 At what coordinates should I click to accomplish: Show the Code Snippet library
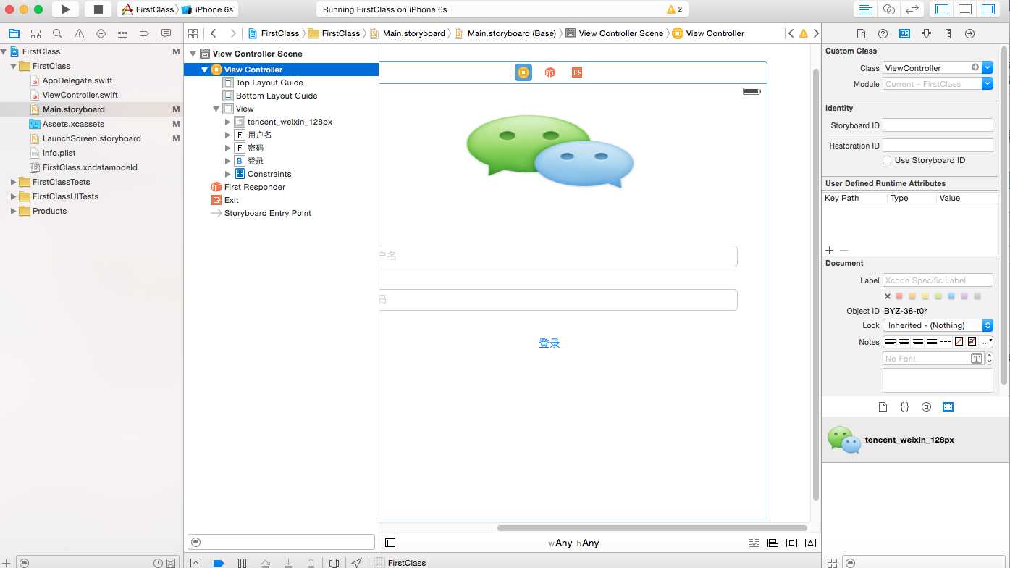(904, 407)
